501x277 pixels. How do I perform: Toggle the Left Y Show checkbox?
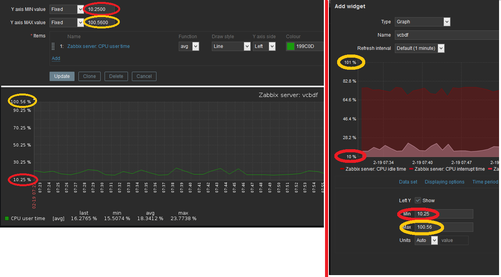point(418,200)
